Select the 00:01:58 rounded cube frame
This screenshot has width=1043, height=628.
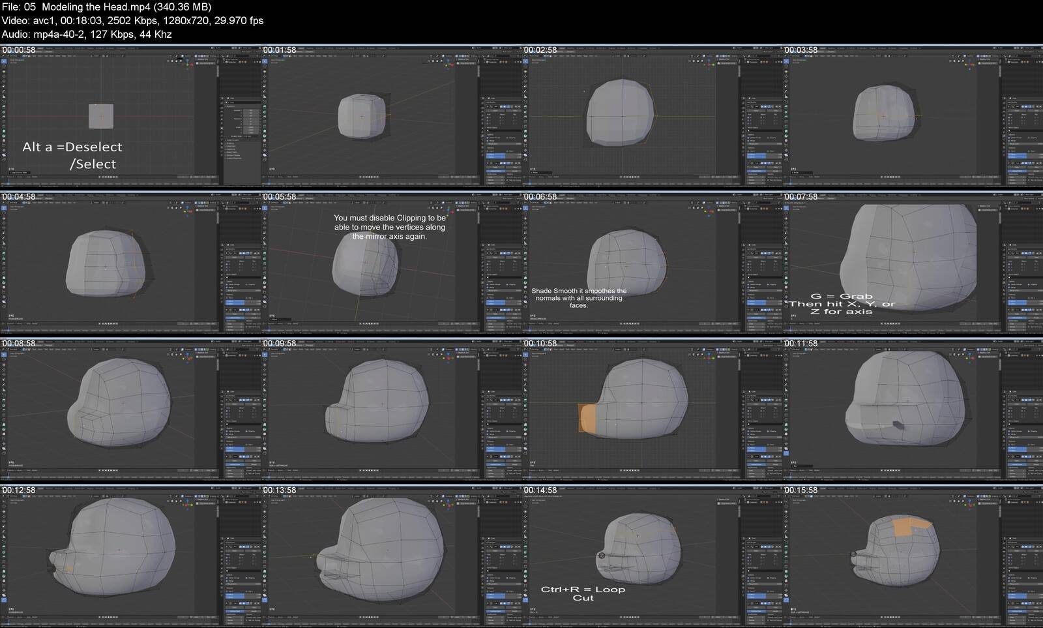pyautogui.click(x=391, y=116)
